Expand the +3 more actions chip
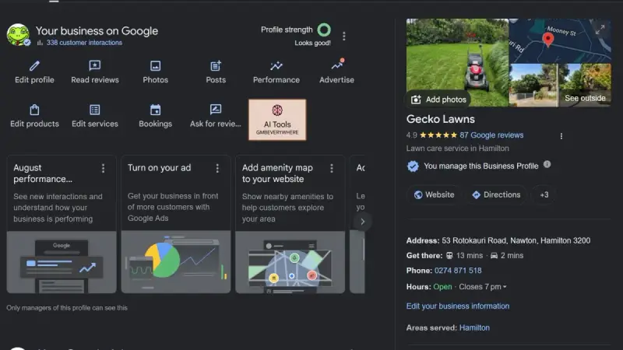The width and height of the screenshot is (623, 350). coord(544,195)
